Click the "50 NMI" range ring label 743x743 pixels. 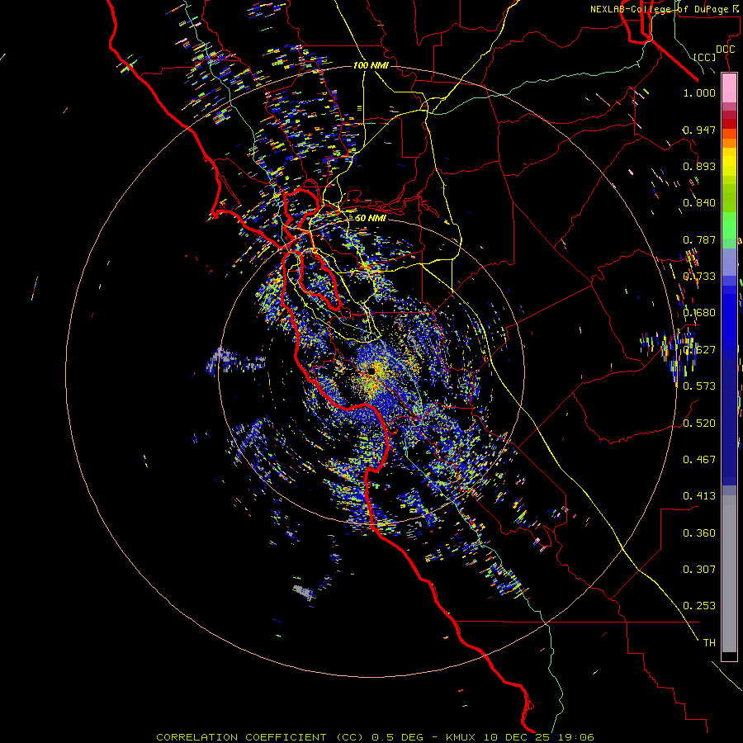pos(370,218)
